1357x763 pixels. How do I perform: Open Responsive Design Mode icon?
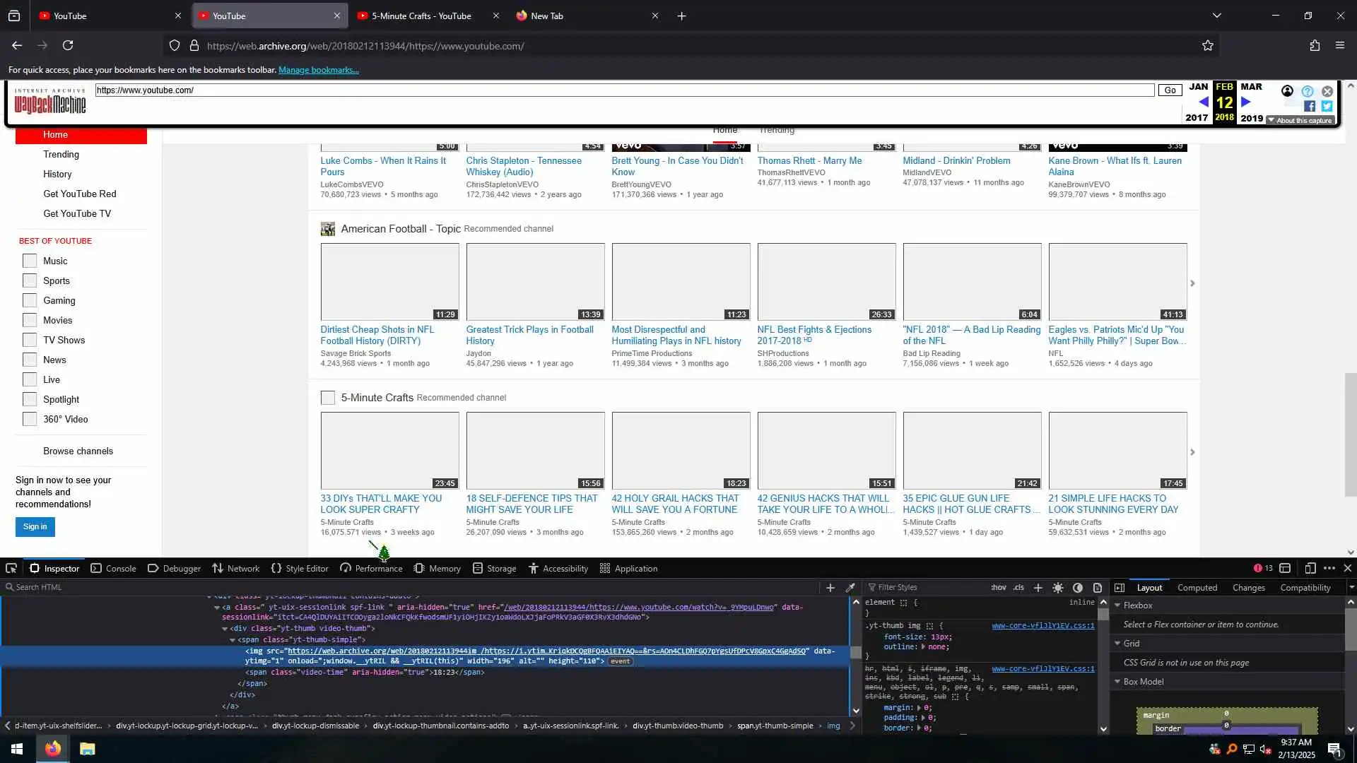[1310, 568]
